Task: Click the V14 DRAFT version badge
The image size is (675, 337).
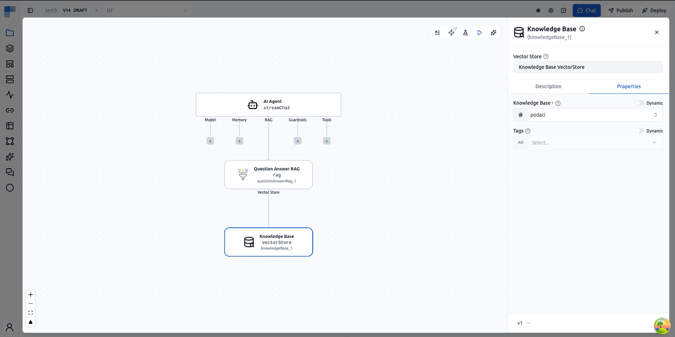Action: pyautogui.click(x=75, y=11)
